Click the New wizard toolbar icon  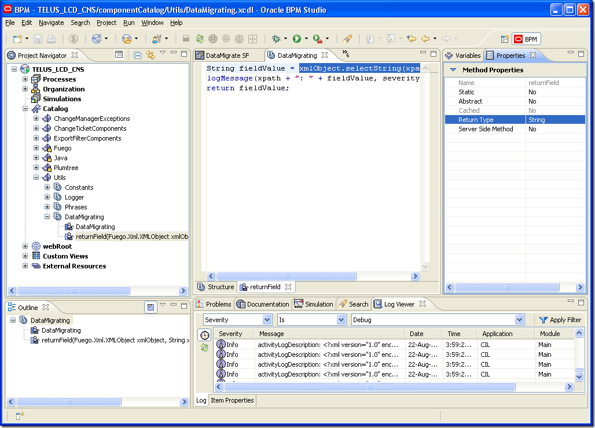(x=17, y=39)
